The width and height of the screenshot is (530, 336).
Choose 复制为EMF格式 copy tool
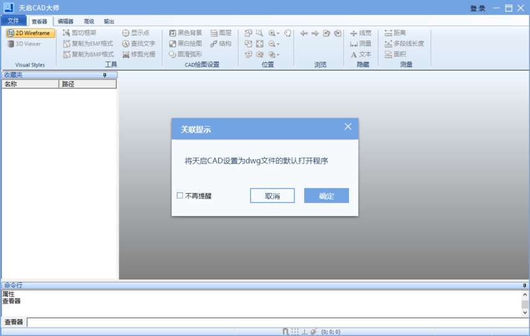pyautogui.click(x=88, y=44)
